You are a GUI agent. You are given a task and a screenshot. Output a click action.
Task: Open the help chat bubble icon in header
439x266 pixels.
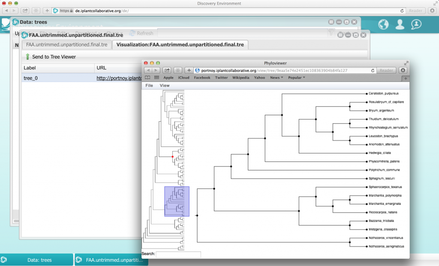pos(416,24)
